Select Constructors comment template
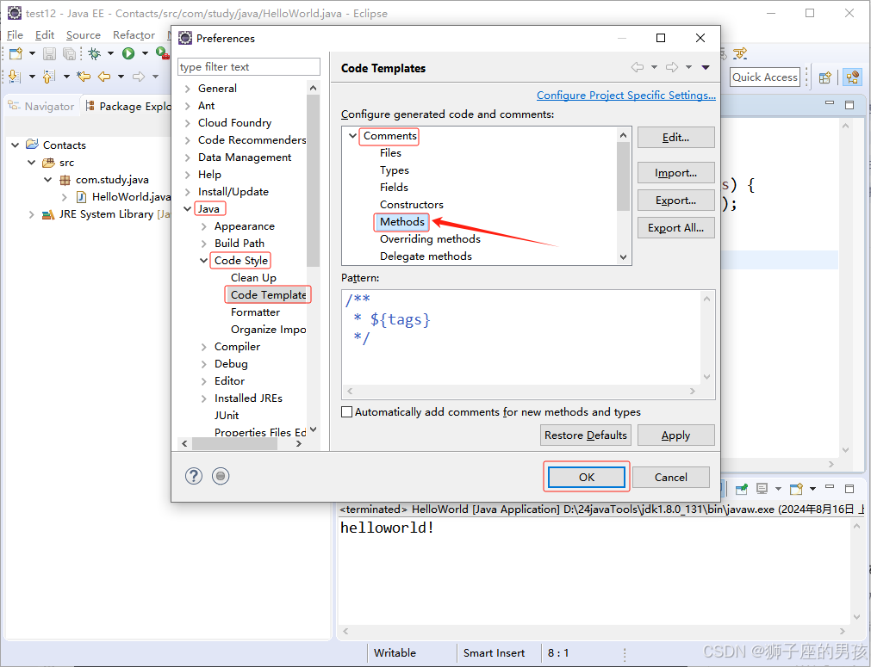871x667 pixels. tap(412, 205)
